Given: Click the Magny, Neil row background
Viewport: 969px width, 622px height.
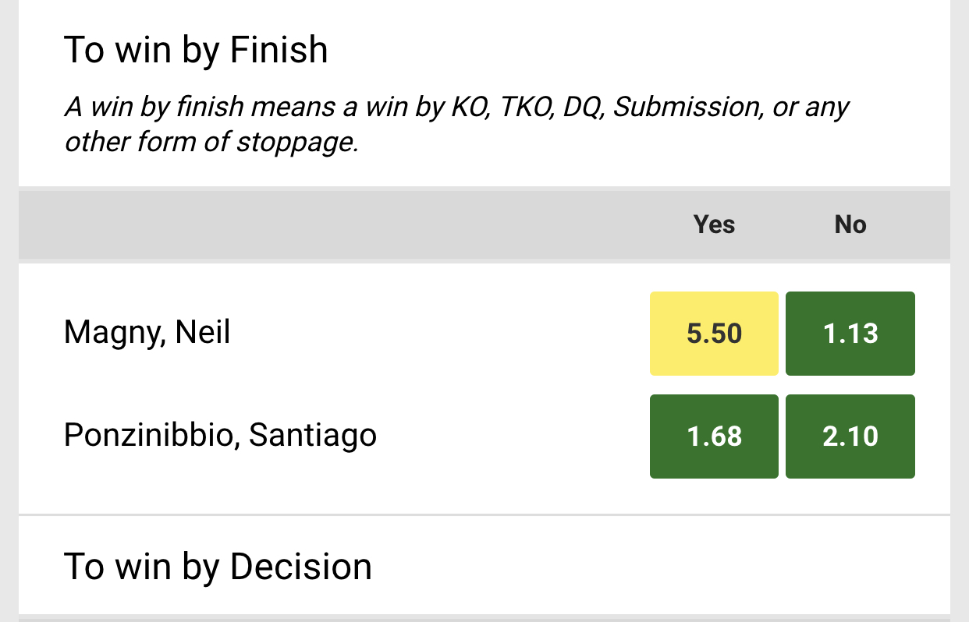Looking at the screenshot, I should pos(437,334).
